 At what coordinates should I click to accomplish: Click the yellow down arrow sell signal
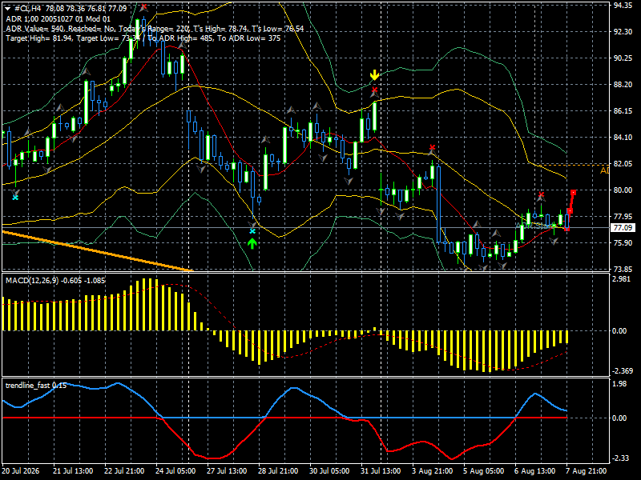374,76
